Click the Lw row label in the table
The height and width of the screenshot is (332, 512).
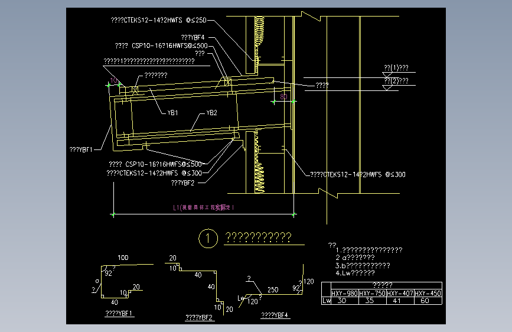coord(327,301)
